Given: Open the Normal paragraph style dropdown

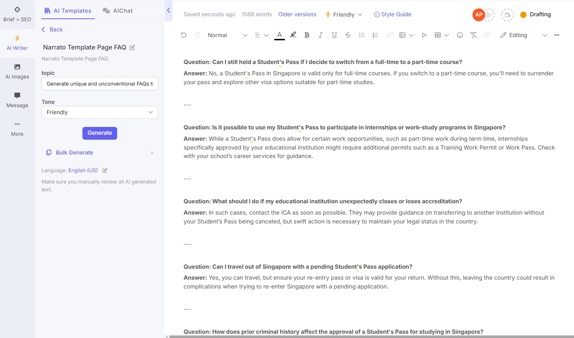Looking at the screenshot, I should point(227,35).
